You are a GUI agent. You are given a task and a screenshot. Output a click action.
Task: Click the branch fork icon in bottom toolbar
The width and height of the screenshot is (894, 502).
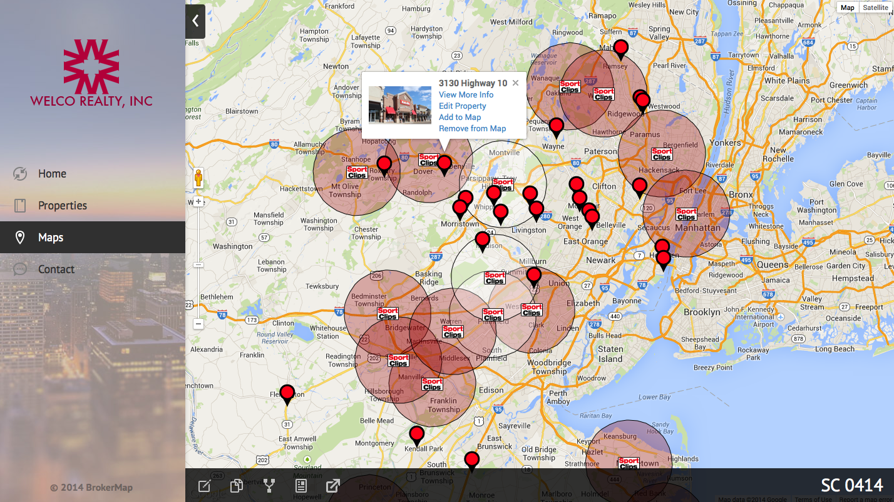coord(269,486)
